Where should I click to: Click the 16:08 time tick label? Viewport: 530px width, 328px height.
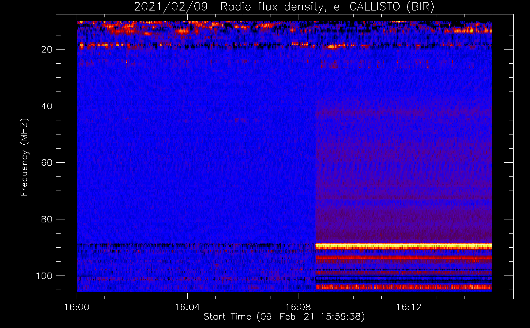(x=298, y=307)
